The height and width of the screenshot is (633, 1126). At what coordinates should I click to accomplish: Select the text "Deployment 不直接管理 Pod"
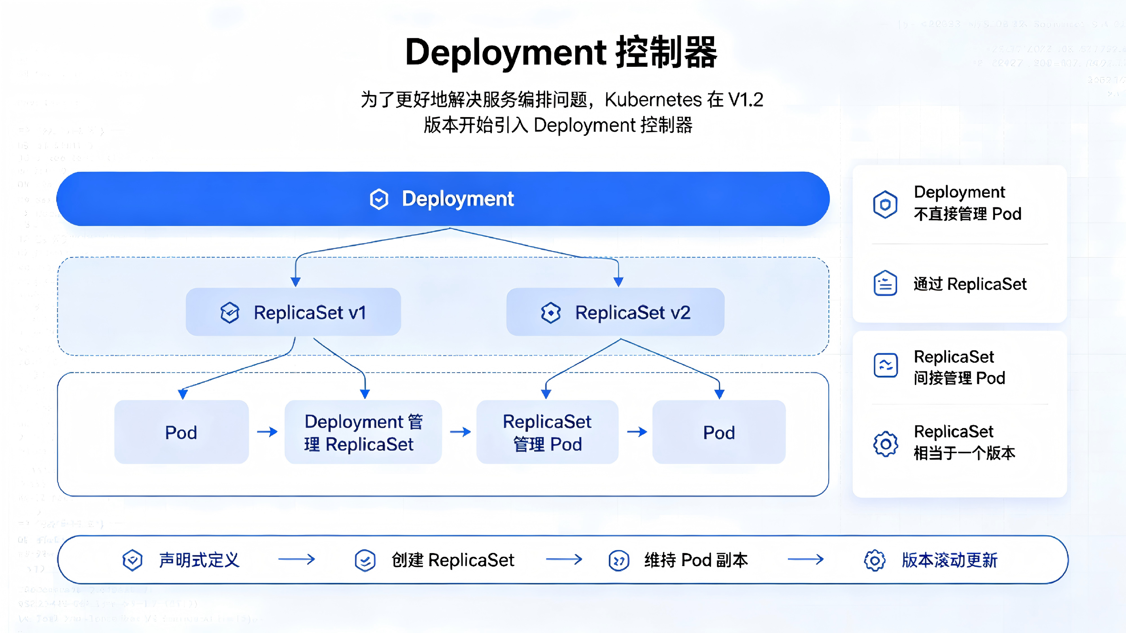(967, 203)
